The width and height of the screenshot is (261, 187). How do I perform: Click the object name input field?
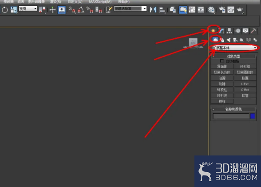pyautogui.click(x=231, y=116)
